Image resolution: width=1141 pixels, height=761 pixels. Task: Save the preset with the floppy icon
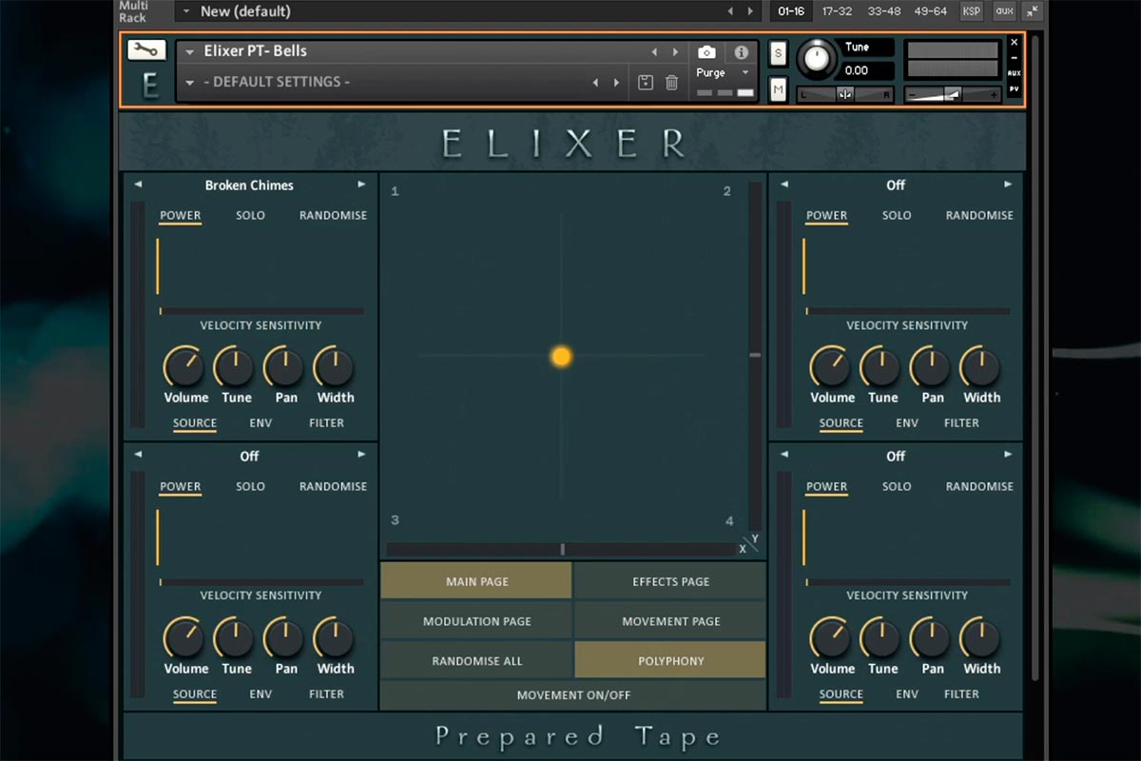[646, 83]
